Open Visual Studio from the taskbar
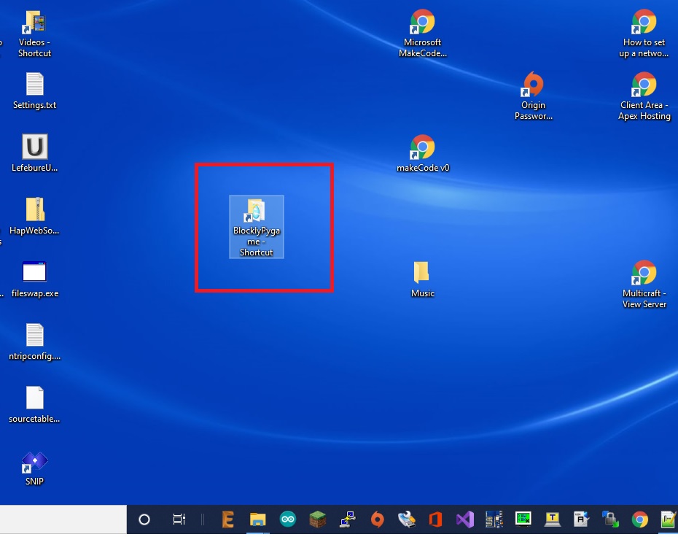Screen dimensions: 678x537 [464, 519]
